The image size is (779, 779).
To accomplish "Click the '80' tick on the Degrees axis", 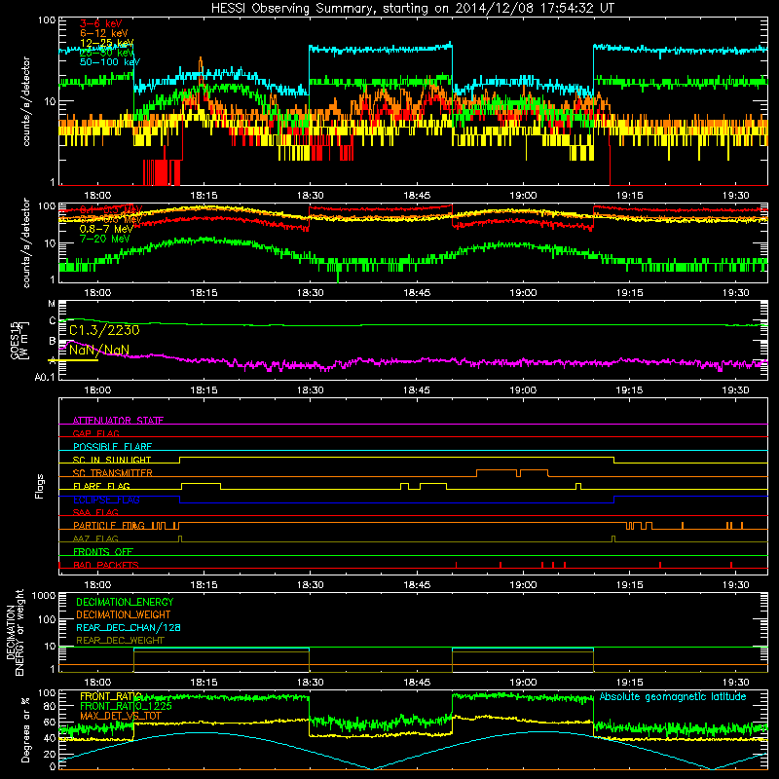I will [50, 706].
